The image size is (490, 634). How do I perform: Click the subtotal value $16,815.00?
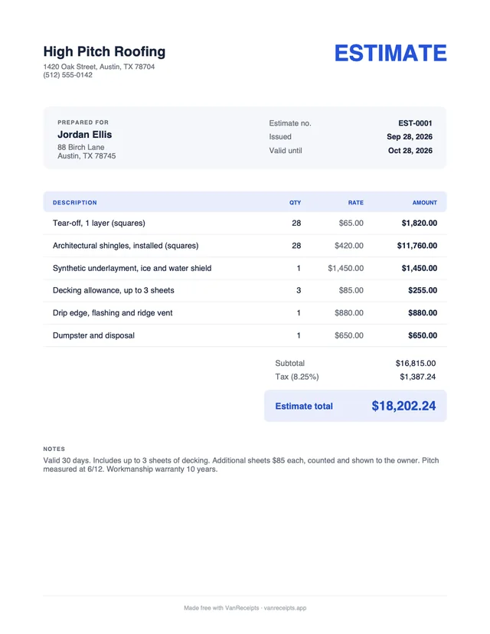pyautogui.click(x=416, y=363)
